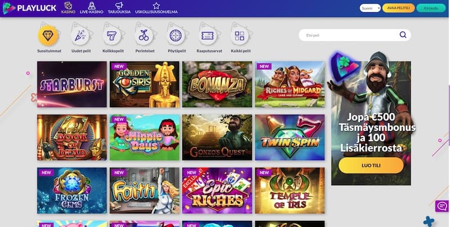The image size is (450, 227).
Task: Launch the Gonzo's Quest game thumbnail
Action: point(217,137)
